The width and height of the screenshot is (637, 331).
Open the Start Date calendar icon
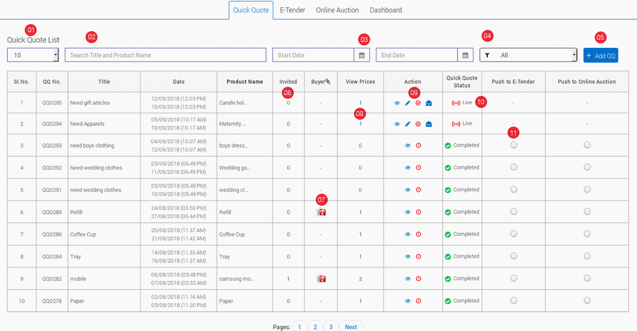[362, 55]
